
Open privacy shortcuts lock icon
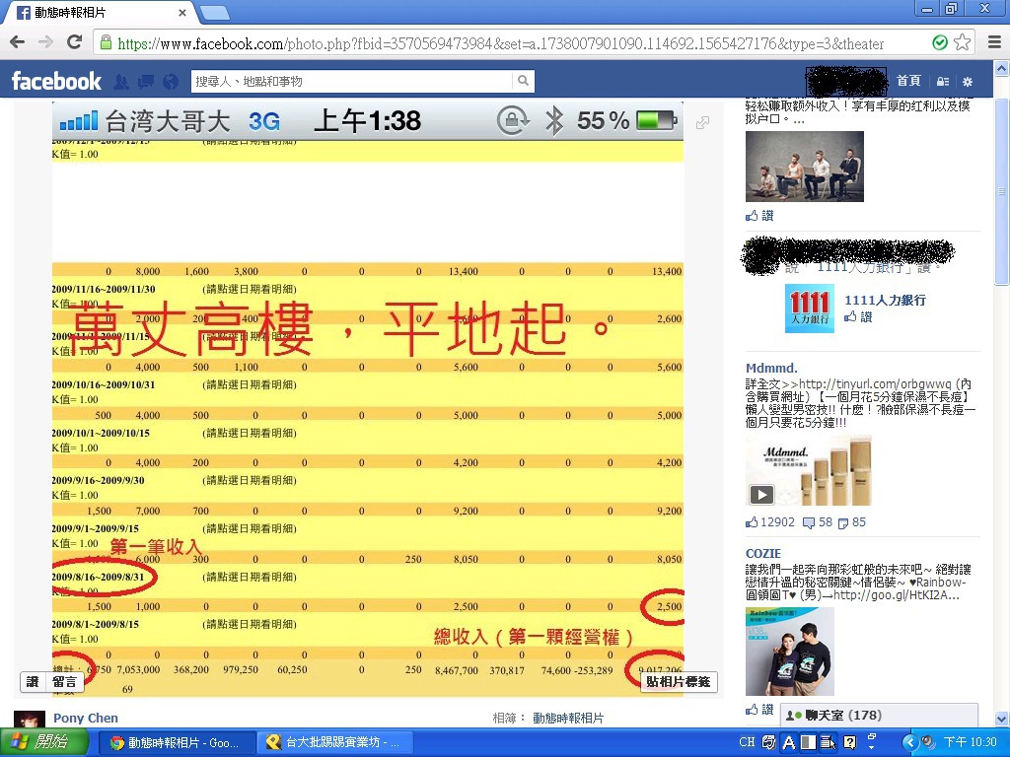click(x=943, y=81)
